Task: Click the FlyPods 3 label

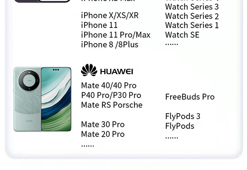Action: point(183,116)
